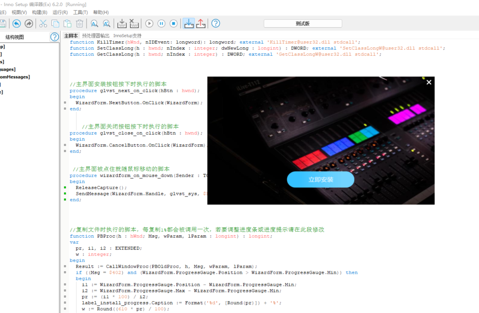The image size is (479, 313).
Task: Switch to the 预处理器输出 tab
Action: pos(95,36)
